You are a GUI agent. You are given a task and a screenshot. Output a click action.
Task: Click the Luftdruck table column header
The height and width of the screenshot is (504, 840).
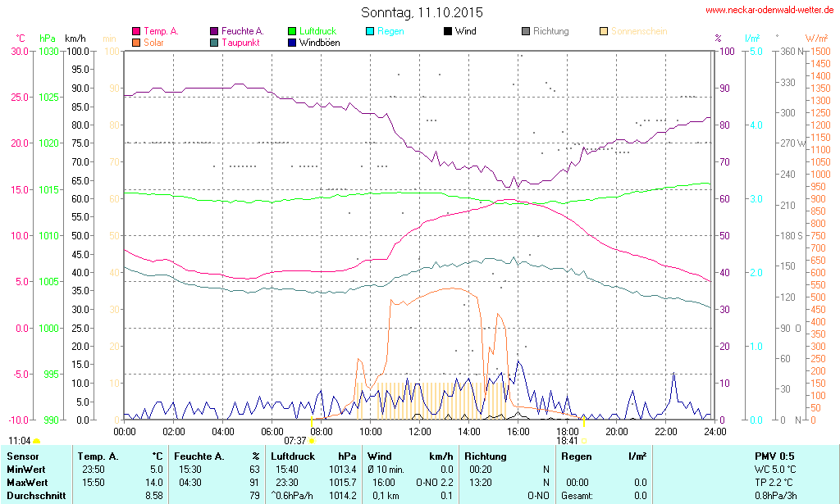(294, 456)
